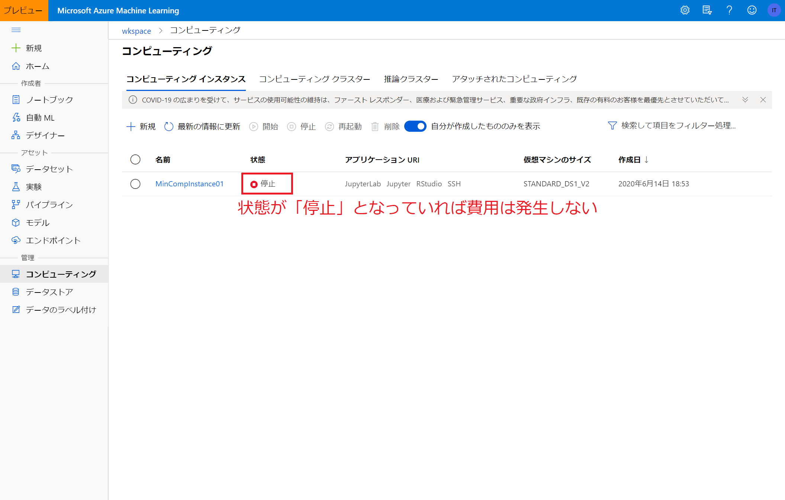Open the ノートブック section in the sidebar
Image resolution: width=785 pixels, height=500 pixels.
(x=48, y=99)
